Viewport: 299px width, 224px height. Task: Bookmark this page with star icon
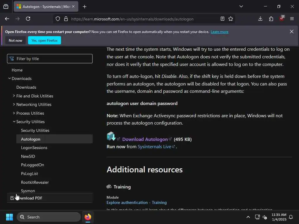tap(231, 19)
